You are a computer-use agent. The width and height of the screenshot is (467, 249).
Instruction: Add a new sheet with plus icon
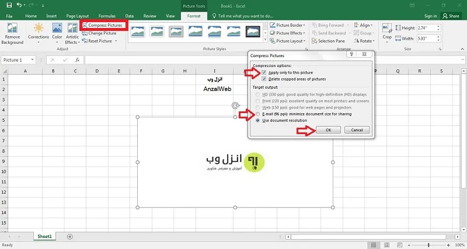(x=69, y=237)
